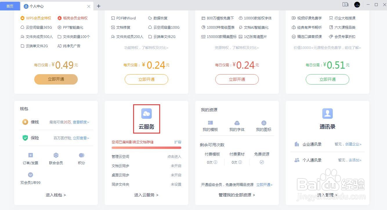Click 立即查看 insurance link
The image size is (387, 210).
[x=81, y=138]
